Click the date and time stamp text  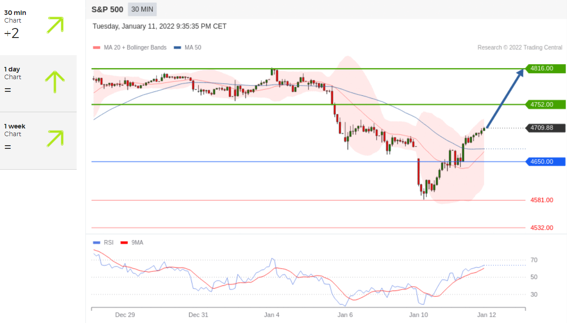pyautogui.click(x=160, y=26)
